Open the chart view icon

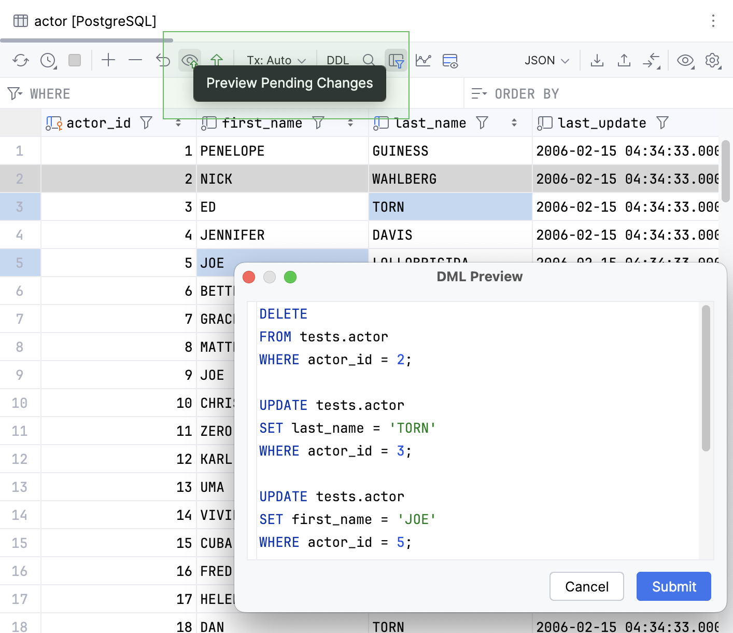click(424, 60)
